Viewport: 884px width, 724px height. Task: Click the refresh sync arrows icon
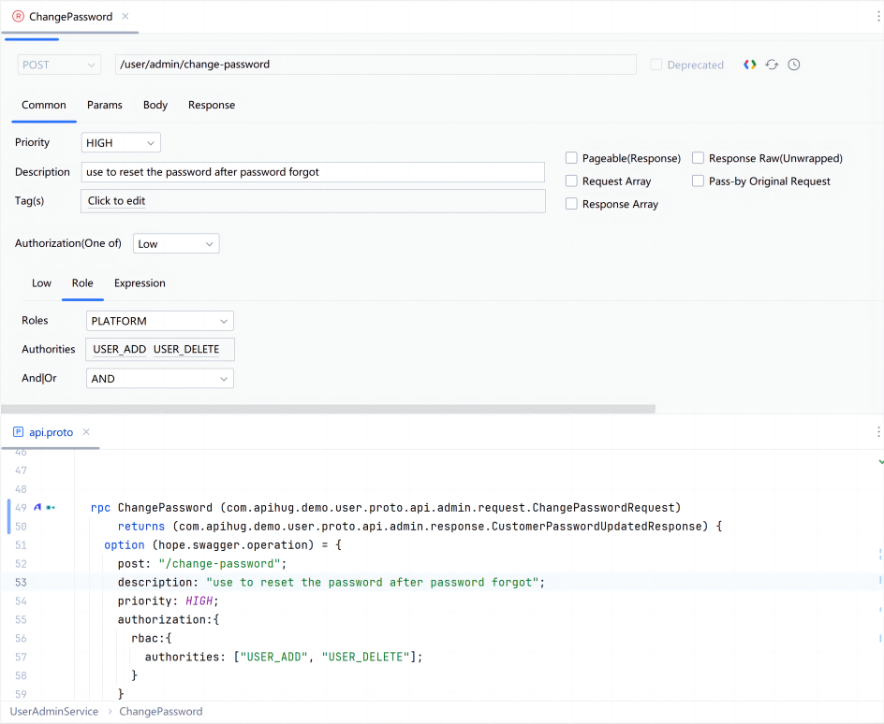[772, 65]
